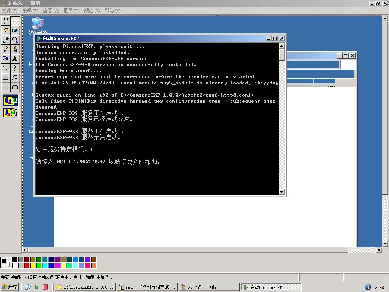Choose the brown color swatch

[x=93, y=259]
